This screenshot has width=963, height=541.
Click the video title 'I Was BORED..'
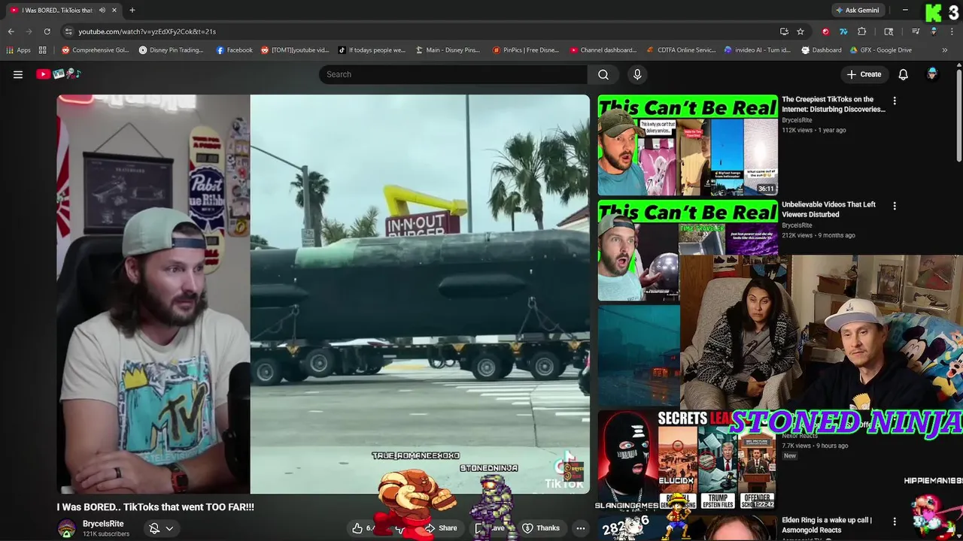156,507
